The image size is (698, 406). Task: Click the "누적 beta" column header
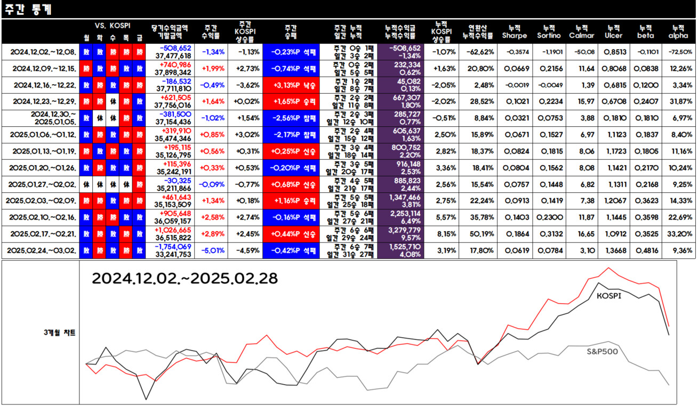point(646,32)
